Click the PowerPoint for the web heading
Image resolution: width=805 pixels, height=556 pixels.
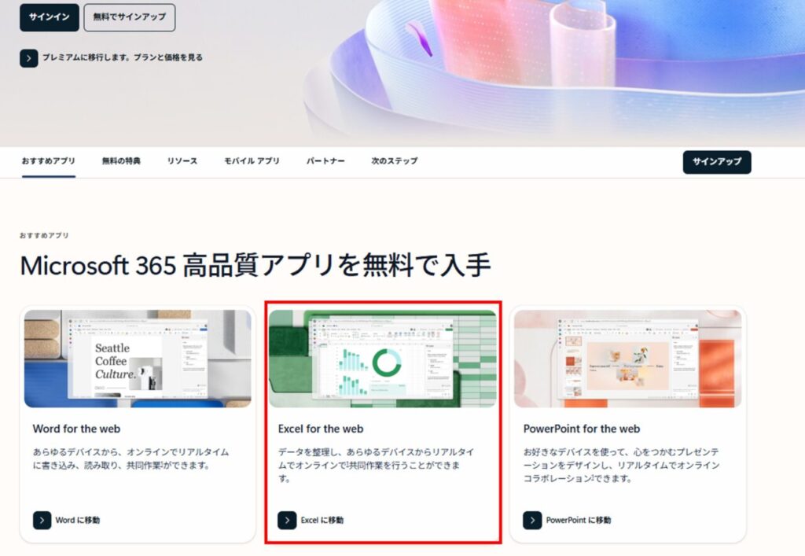(582, 429)
